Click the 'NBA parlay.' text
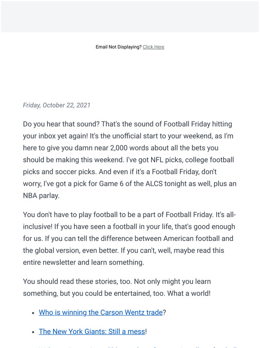The image size is (260, 348). tap(41, 196)
